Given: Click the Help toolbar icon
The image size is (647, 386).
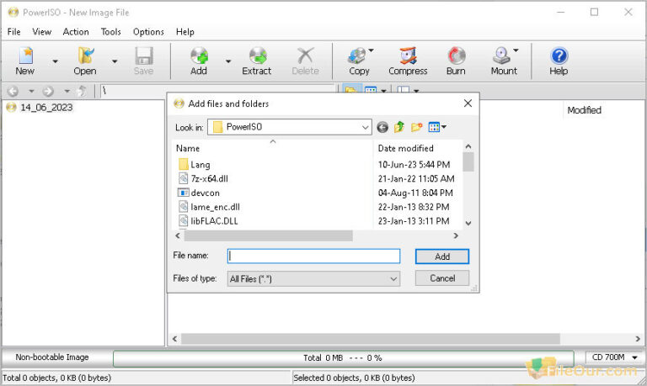Looking at the screenshot, I should pos(559,61).
